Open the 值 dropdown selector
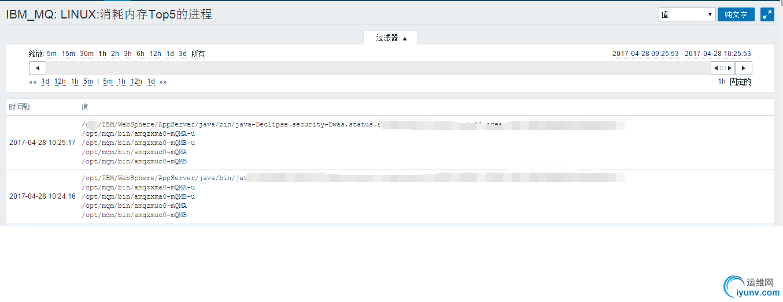This screenshot has height=302, width=783. (687, 15)
